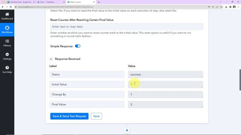Open the browser downloads icon
241x135 pixels.
(x=226, y=7)
